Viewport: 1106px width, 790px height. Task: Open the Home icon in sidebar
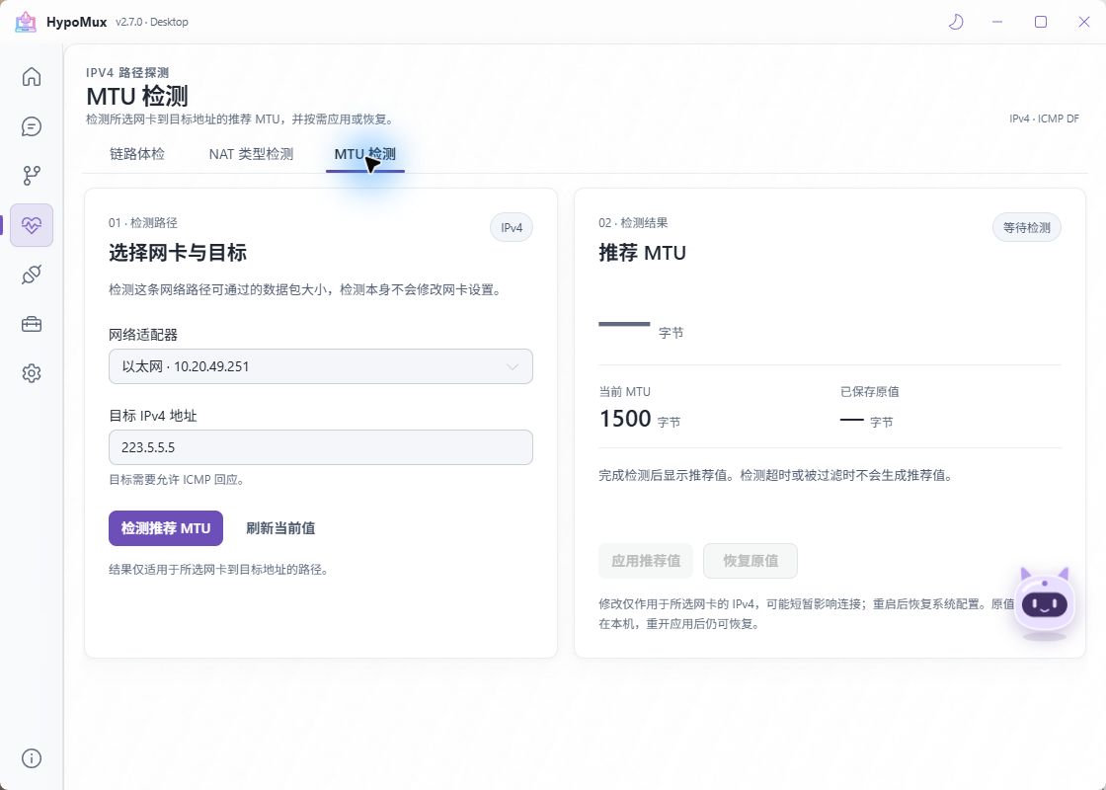[31, 76]
